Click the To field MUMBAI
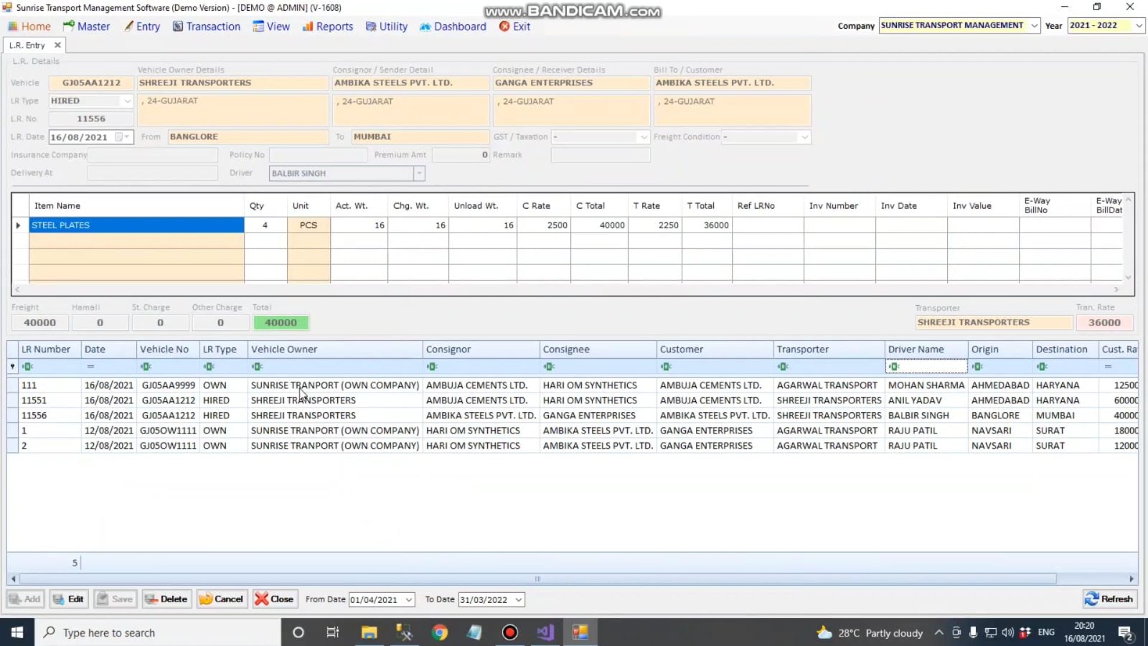 [x=420, y=137]
